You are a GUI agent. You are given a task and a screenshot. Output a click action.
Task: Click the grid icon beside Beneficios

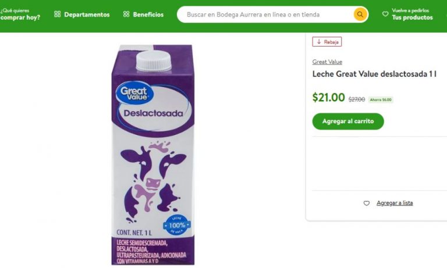click(x=126, y=15)
